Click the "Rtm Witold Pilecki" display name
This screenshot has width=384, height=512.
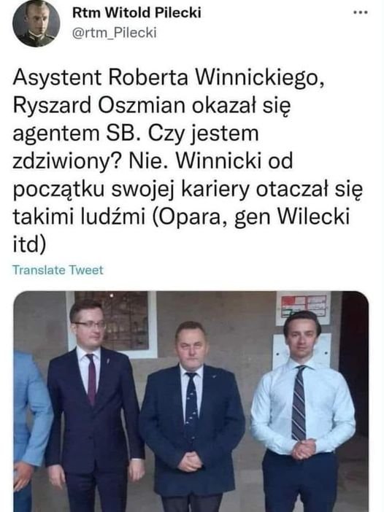pyautogui.click(x=137, y=12)
